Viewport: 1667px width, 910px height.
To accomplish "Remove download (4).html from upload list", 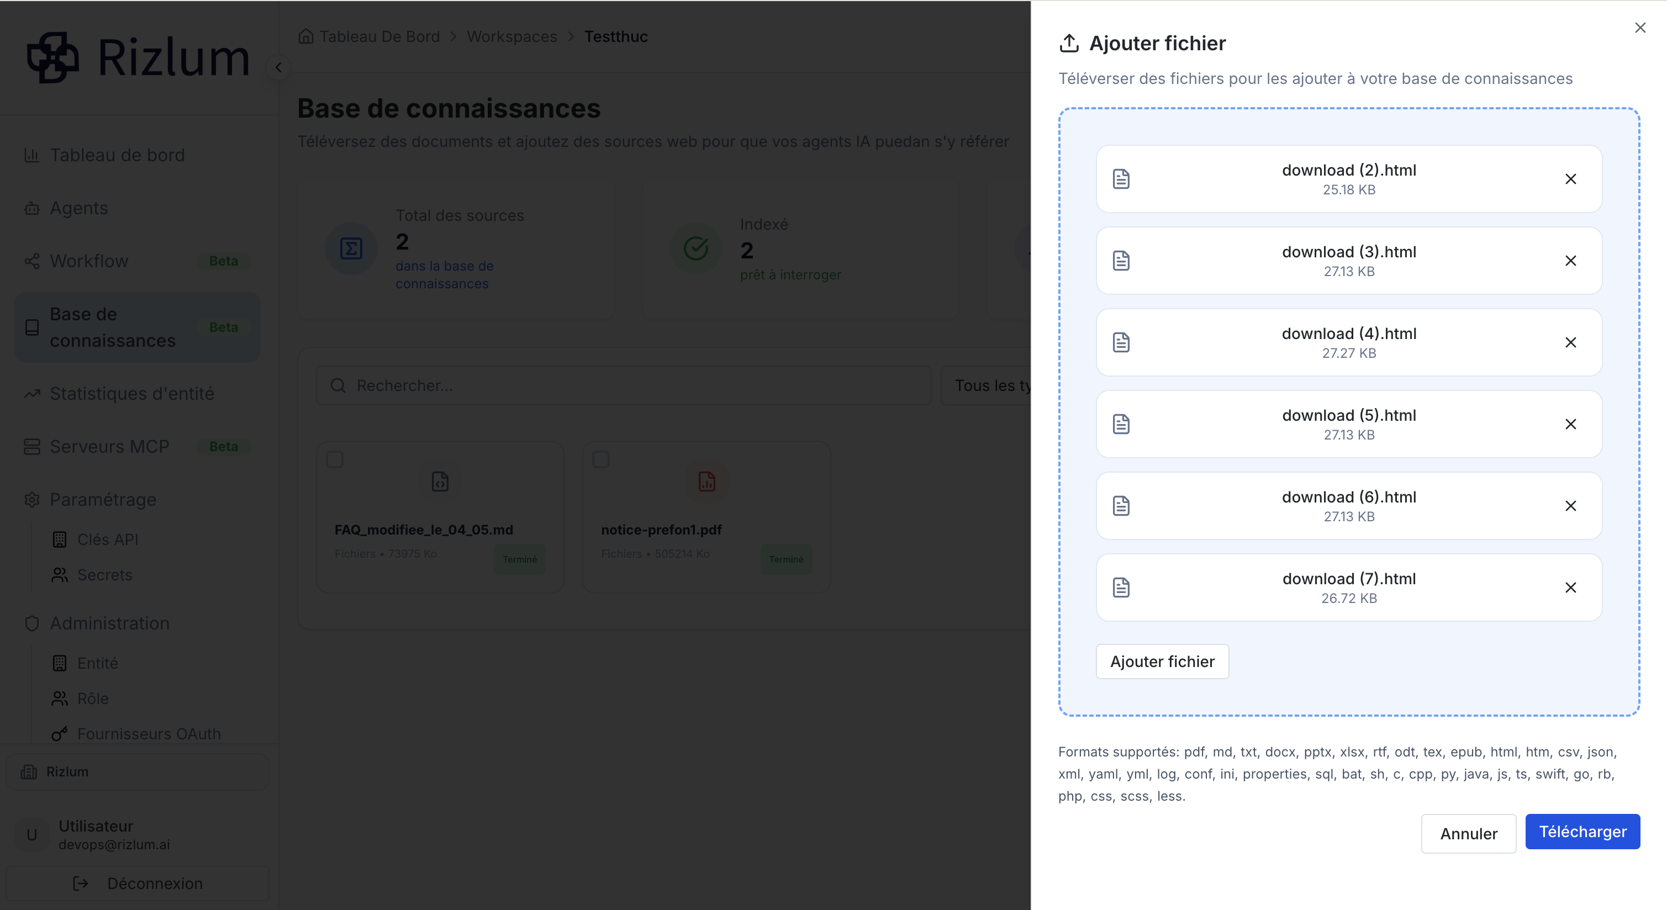I will point(1570,343).
